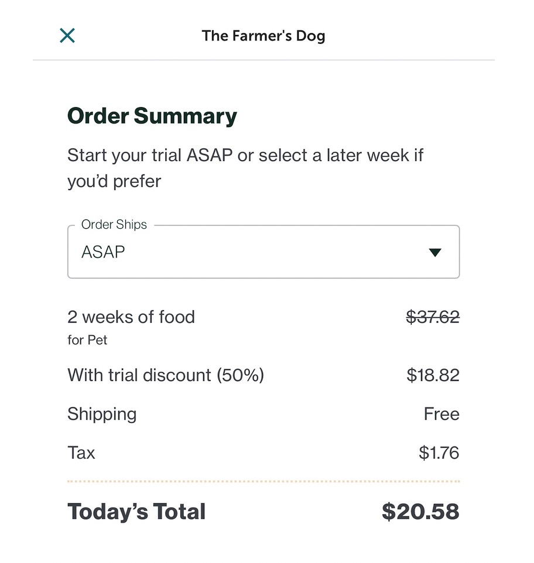
Task: Click the discounted $18.82 price
Action: coord(433,375)
